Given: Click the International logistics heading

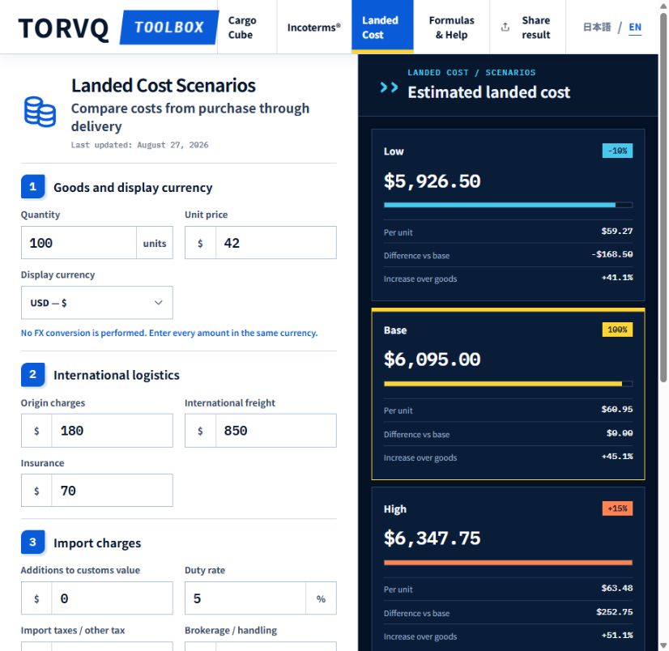Looking at the screenshot, I should [117, 375].
